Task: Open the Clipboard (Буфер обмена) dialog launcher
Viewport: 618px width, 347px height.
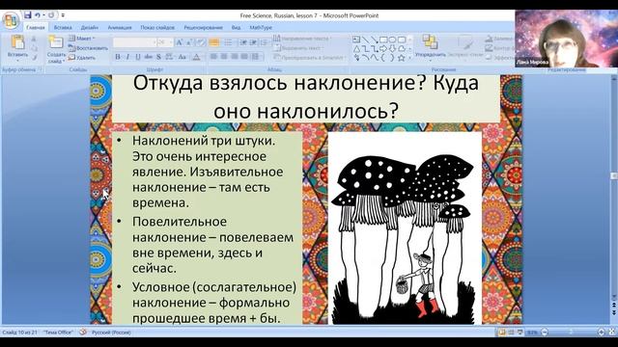Action: tap(41, 70)
